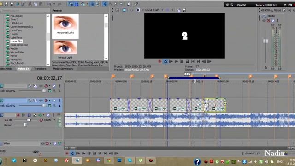Toggle Master bus mute icon
The height and width of the screenshot is (166, 295).
tap(273, 21)
